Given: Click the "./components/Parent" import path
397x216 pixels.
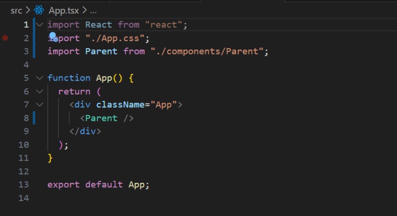Looking at the screenshot, I should pos(207,52).
